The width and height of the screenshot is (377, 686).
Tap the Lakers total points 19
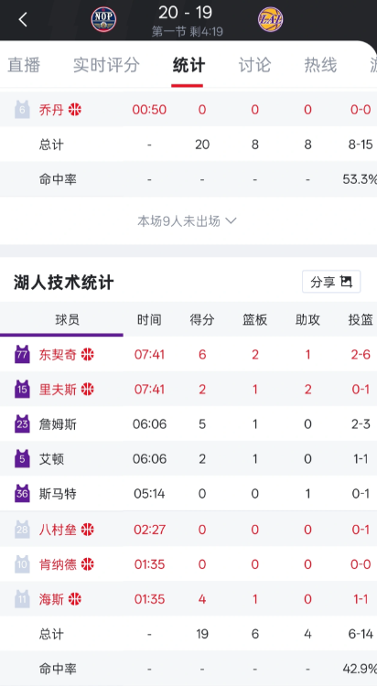[x=202, y=634]
